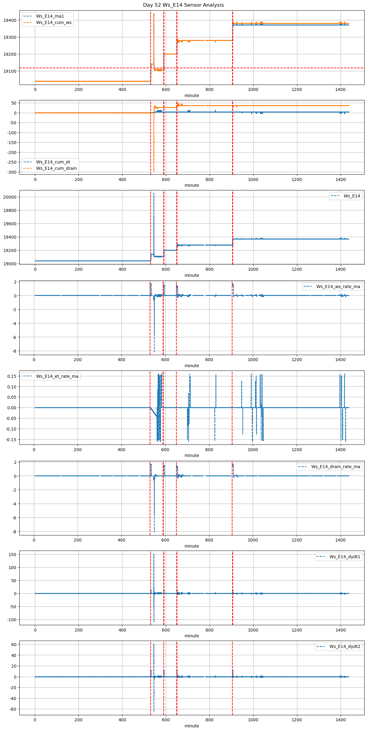Screen dimensions: 367x731
Task: Click the minute label below the dydt2 chart
Action: 192,726
